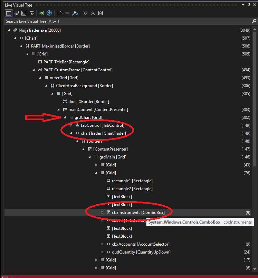The height and width of the screenshot is (278, 258).
Task: Open the green-check binding failures icon
Action: pyautogui.click(x=42, y=13)
